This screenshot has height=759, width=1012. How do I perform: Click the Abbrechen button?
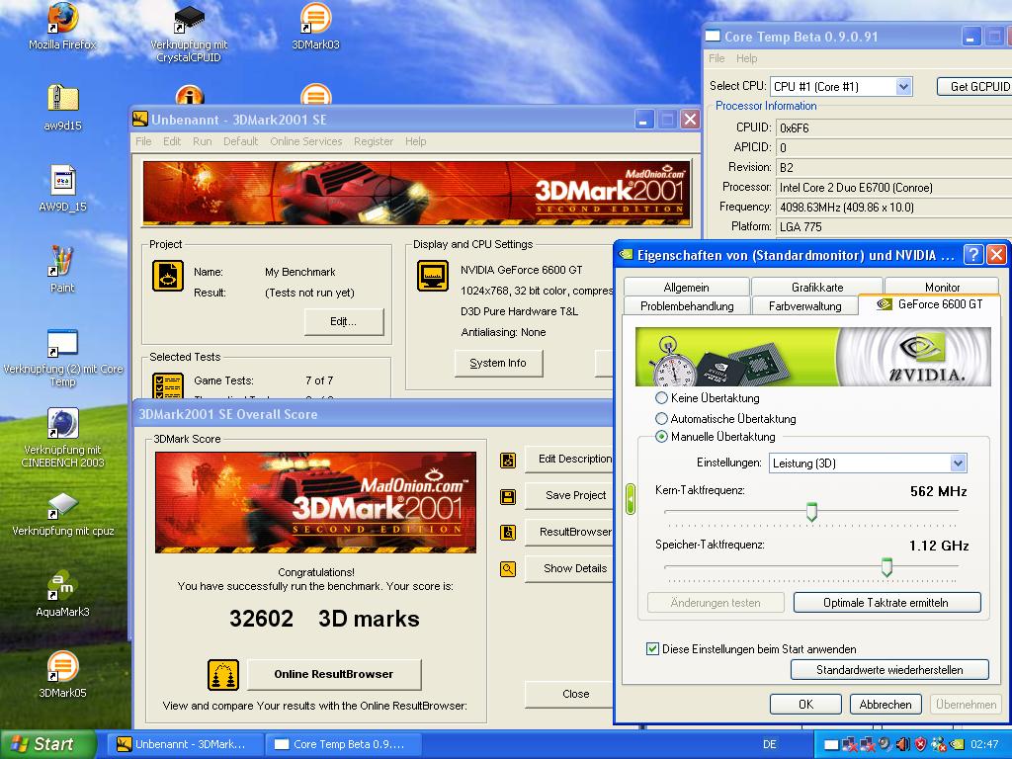pyautogui.click(x=885, y=704)
